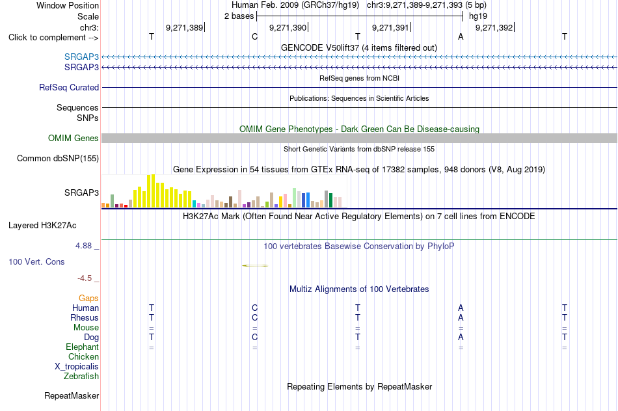The height and width of the screenshot is (411, 618).
Task: Select the Dog species label
Action: [x=92, y=338]
